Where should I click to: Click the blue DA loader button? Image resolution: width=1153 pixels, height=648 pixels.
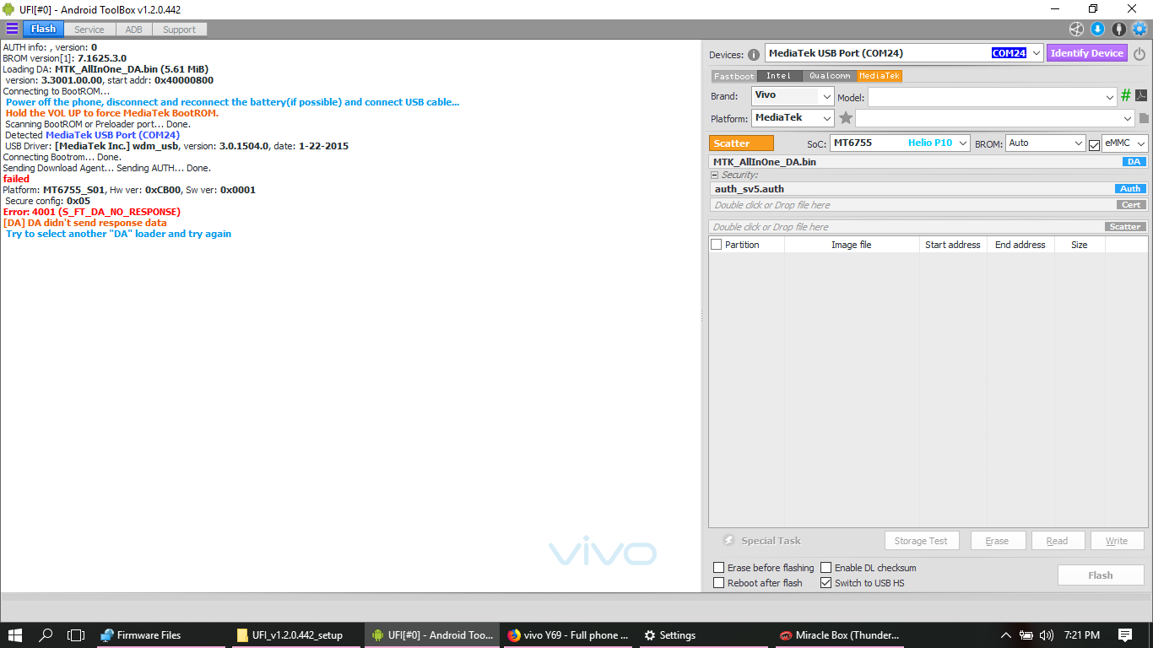pos(1134,162)
